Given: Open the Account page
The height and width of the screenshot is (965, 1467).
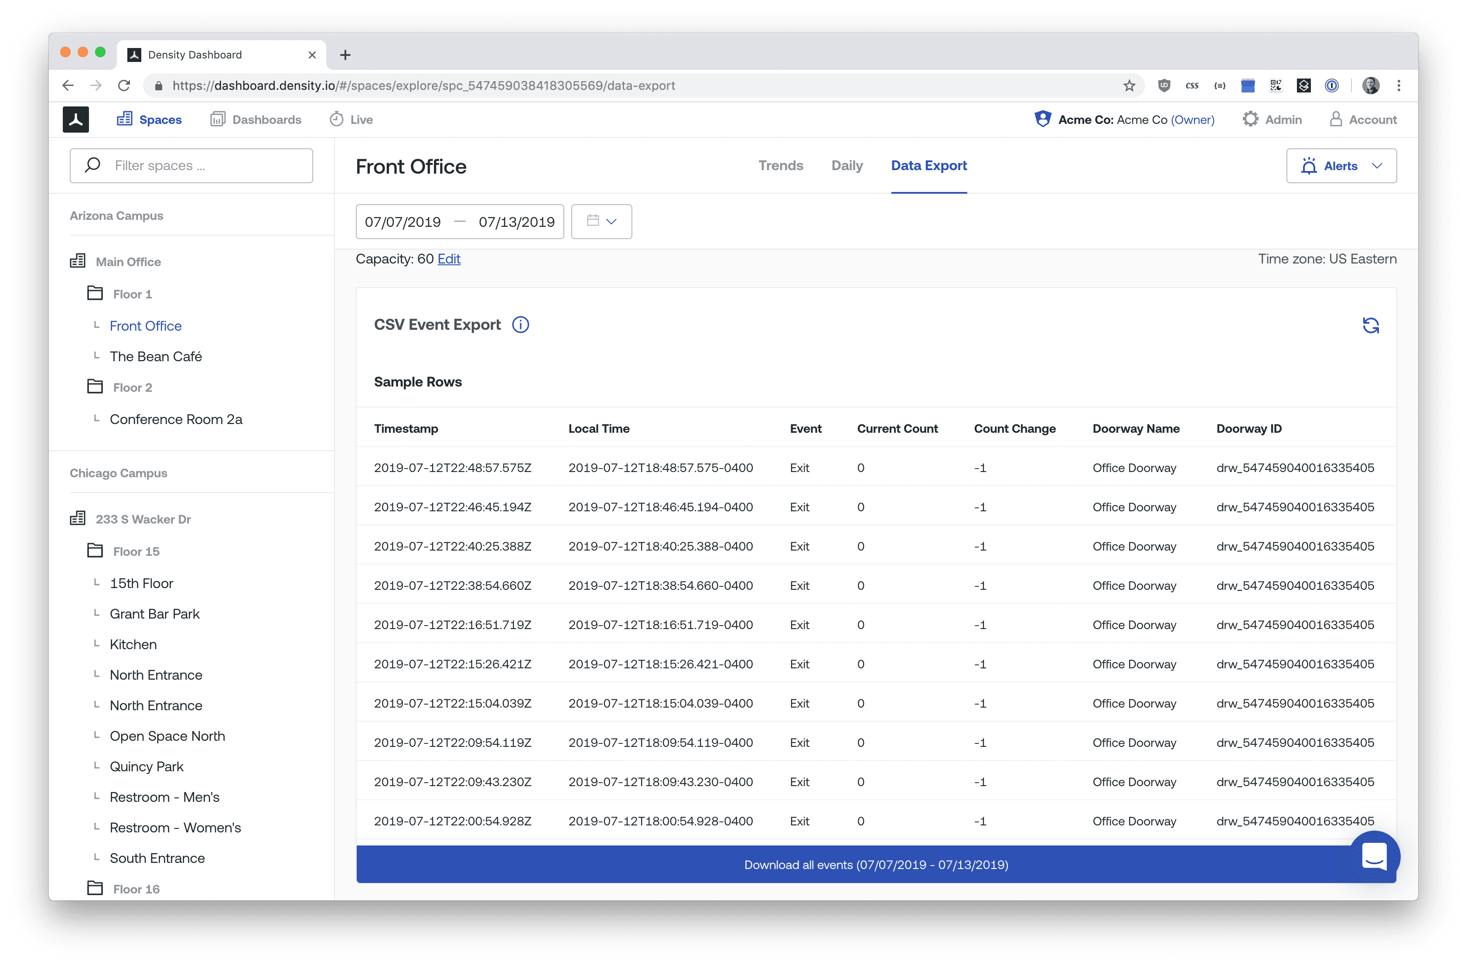Looking at the screenshot, I should pyautogui.click(x=1363, y=120).
